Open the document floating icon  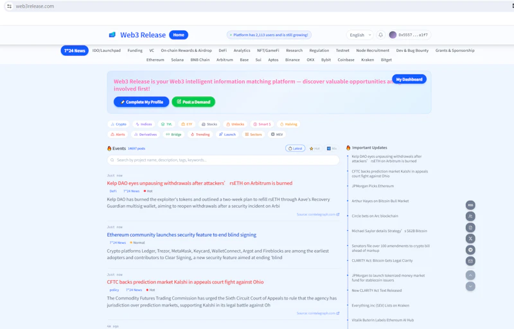click(470, 228)
